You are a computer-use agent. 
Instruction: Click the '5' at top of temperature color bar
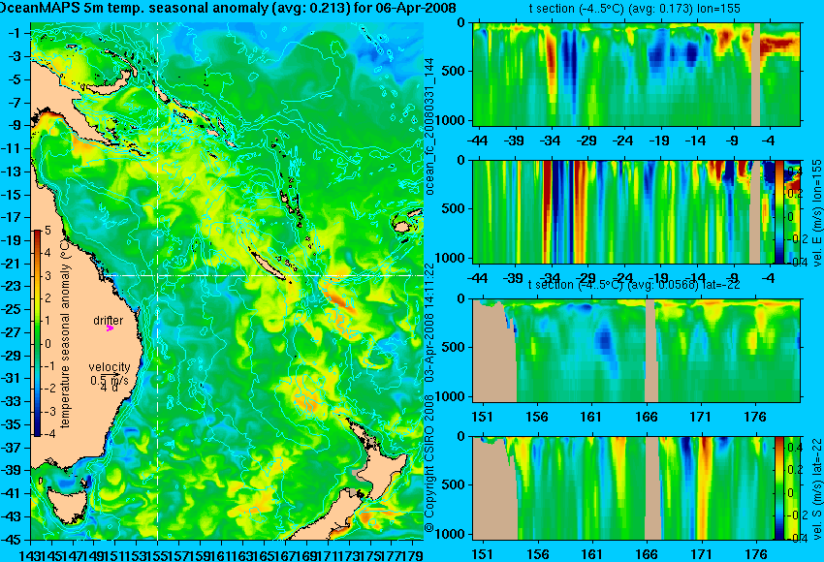(x=48, y=231)
